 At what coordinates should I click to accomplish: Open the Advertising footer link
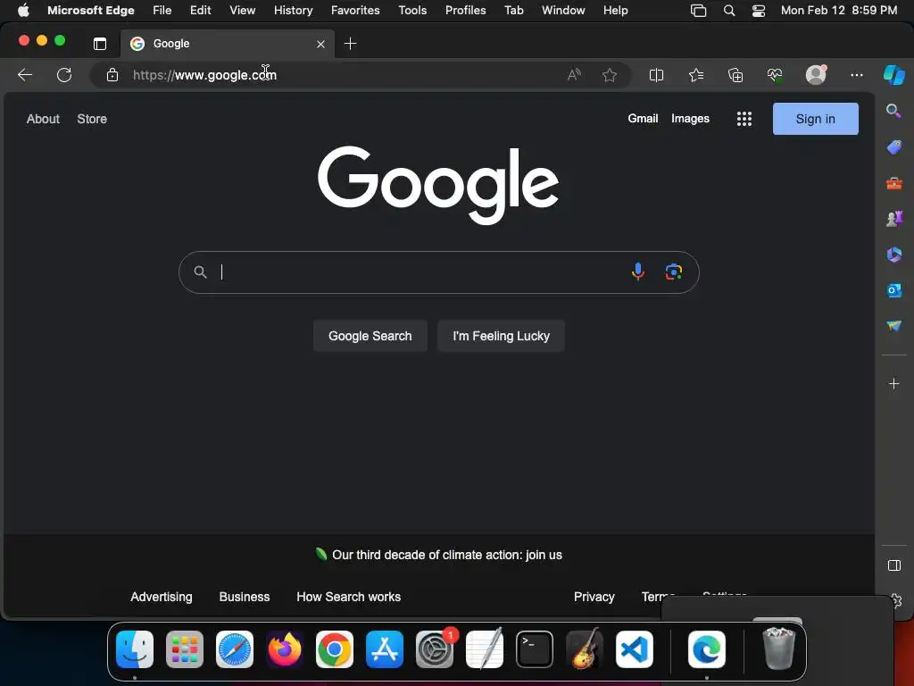[162, 597]
